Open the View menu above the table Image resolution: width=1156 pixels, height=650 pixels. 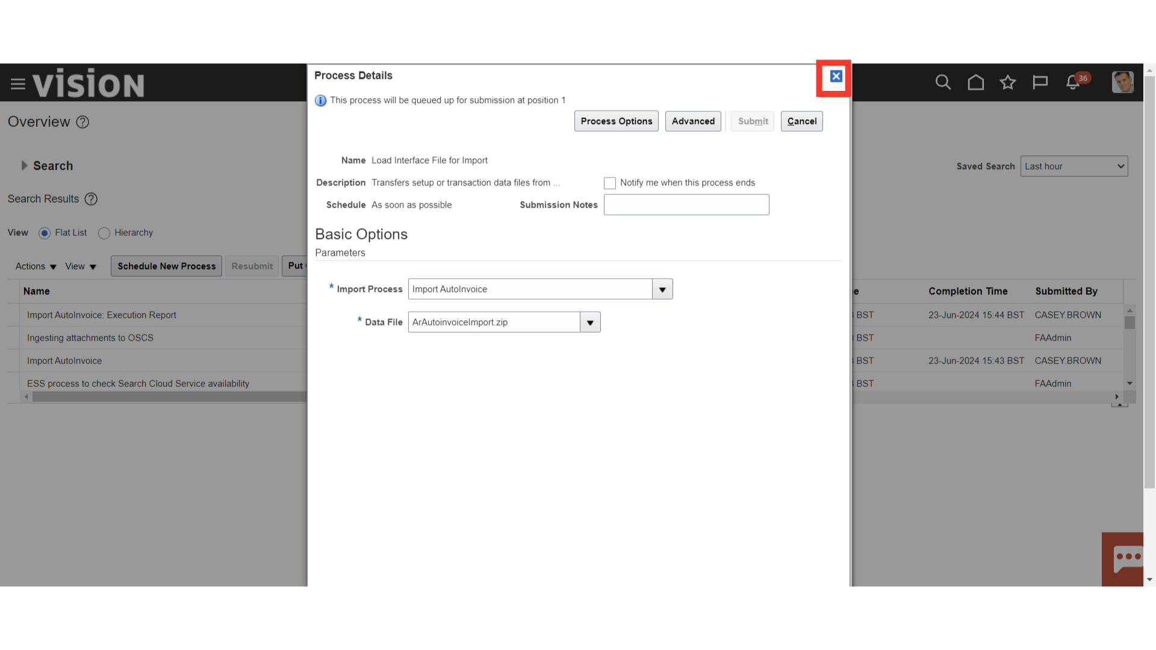(x=81, y=266)
